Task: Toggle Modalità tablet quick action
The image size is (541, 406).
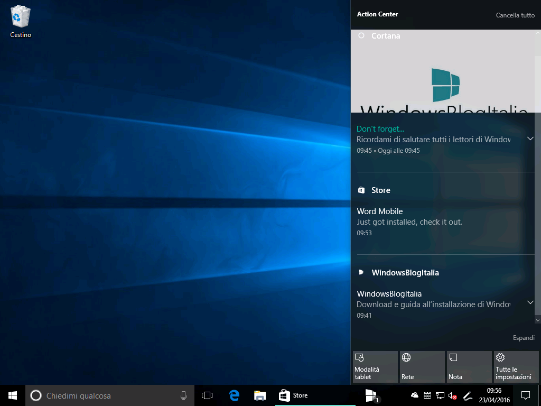Action: [375, 367]
